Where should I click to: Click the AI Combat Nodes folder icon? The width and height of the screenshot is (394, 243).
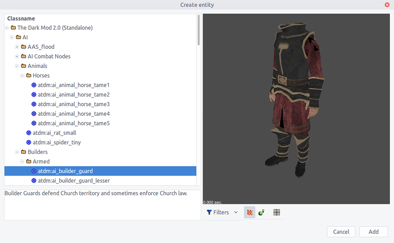pos(24,56)
